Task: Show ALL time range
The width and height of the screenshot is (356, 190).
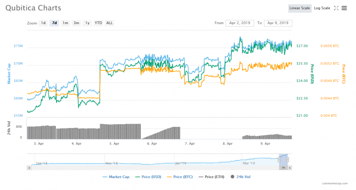Action: coord(109,23)
